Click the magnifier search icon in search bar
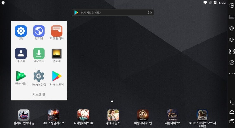Viewport: 235px width, 128px height. pos(150,13)
